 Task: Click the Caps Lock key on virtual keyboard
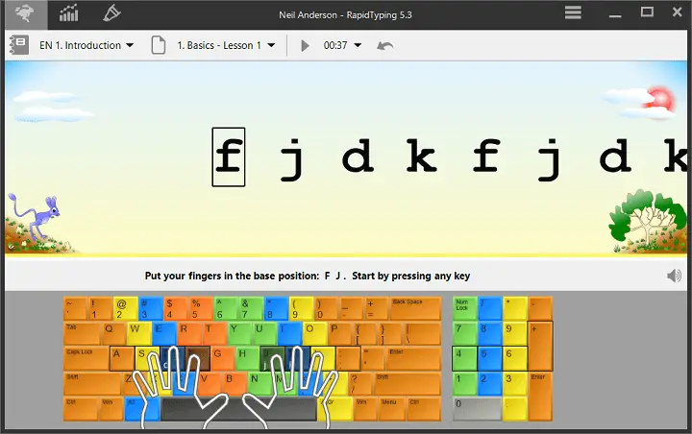[86, 358]
